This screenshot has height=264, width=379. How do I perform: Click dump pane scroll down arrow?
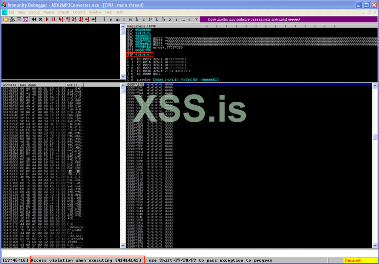tap(123, 245)
